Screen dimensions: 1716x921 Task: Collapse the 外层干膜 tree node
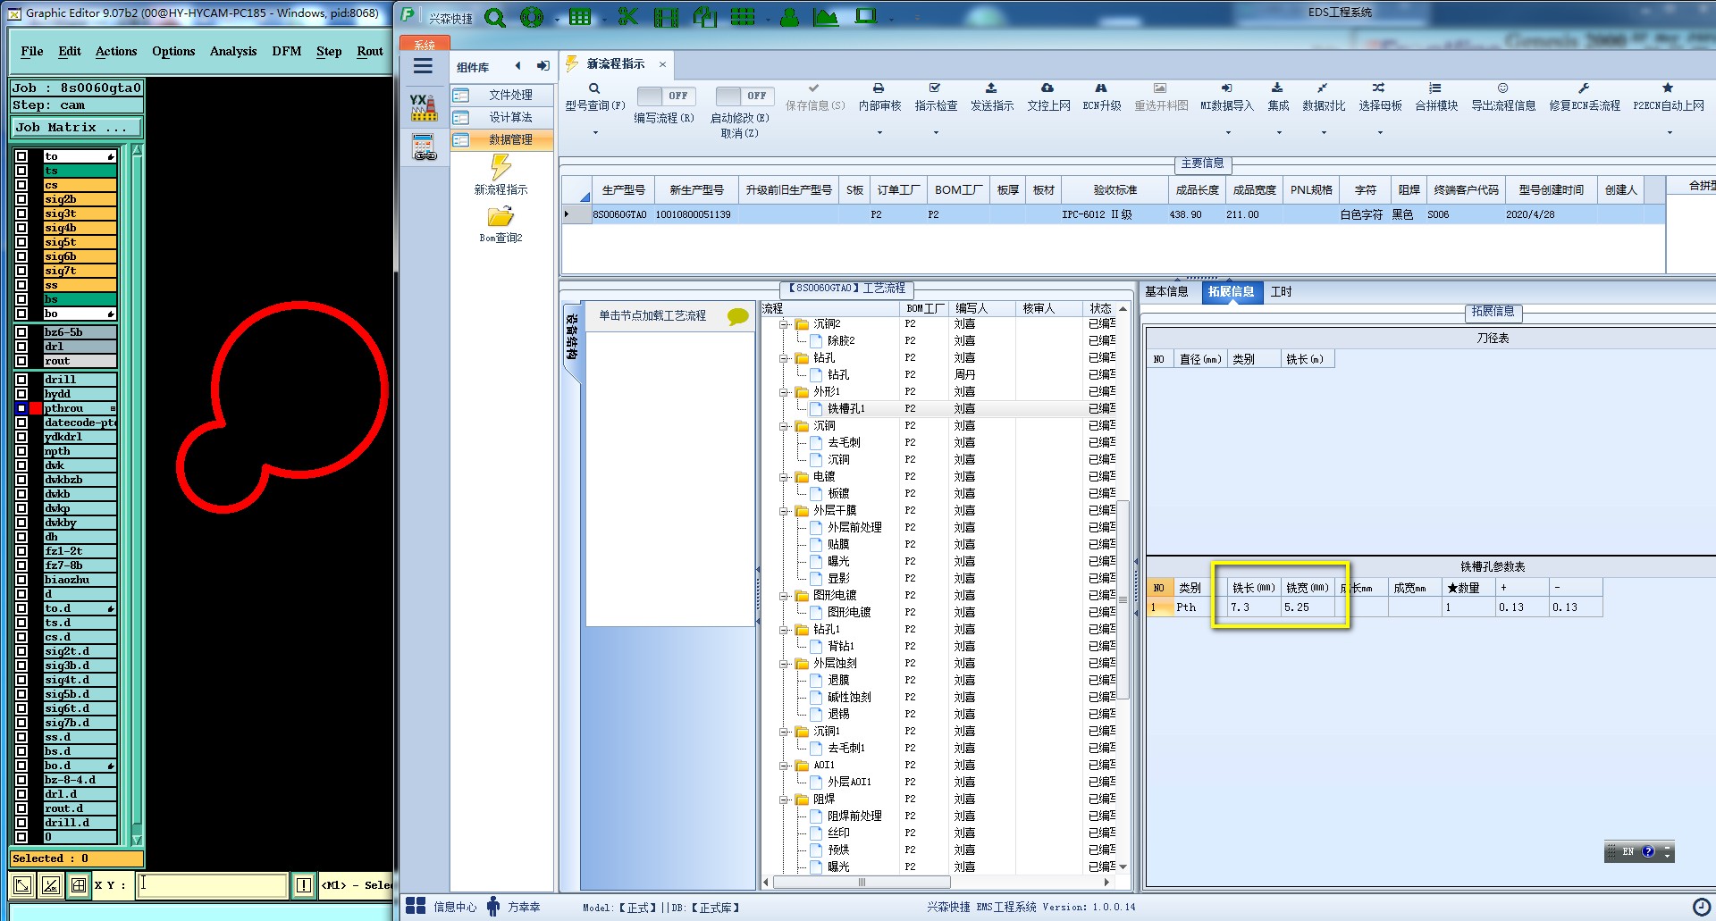click(784, 511)
